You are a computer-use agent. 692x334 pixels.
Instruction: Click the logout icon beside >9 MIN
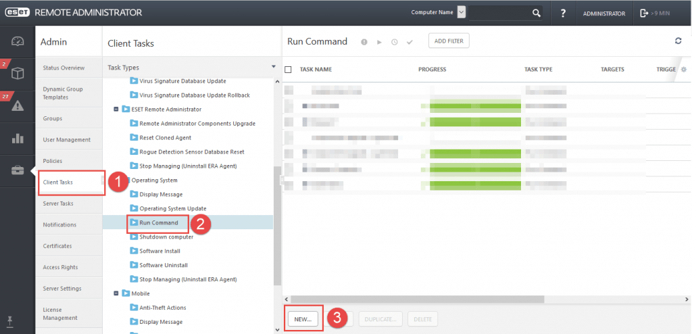coord(644,14)
